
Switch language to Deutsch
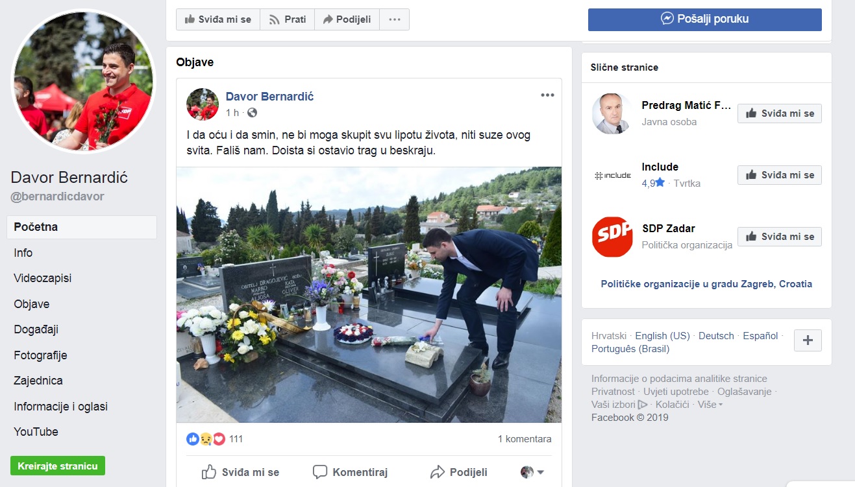pos(716,336)
